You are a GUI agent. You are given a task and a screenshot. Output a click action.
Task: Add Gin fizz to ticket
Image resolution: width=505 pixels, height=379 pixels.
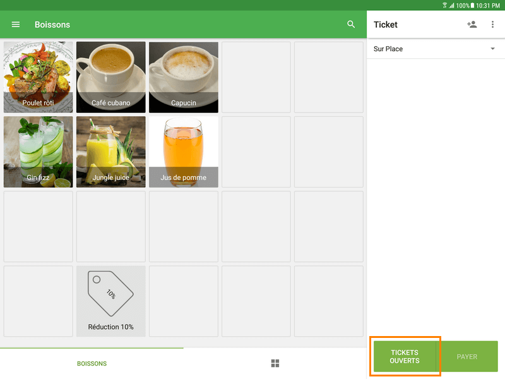(39, 152)
